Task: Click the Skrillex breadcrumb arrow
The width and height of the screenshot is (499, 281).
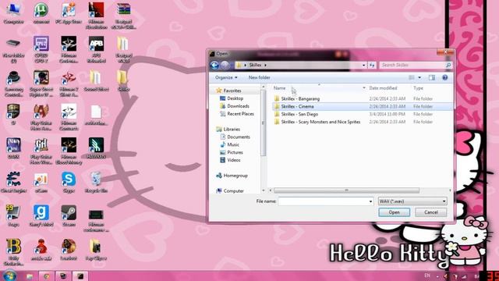Action: tap(265, 66)
